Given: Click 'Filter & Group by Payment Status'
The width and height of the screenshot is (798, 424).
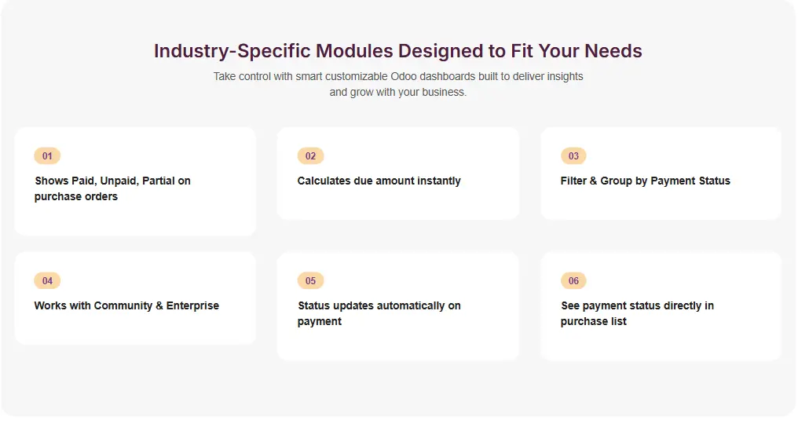Looking at the screenshot, I should tap(645, 181).
